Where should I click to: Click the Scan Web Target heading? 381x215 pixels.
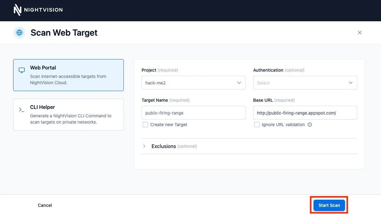tap(64, 33)
